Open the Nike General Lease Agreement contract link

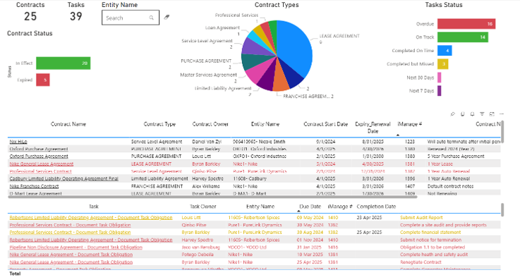42,164
